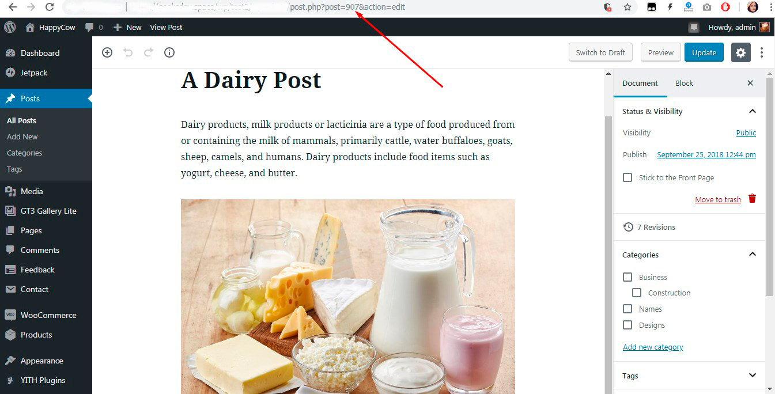Click the Redo arrow icon
Screen dimensions: 775x394
pyautogui.click(x=149, y=52)
